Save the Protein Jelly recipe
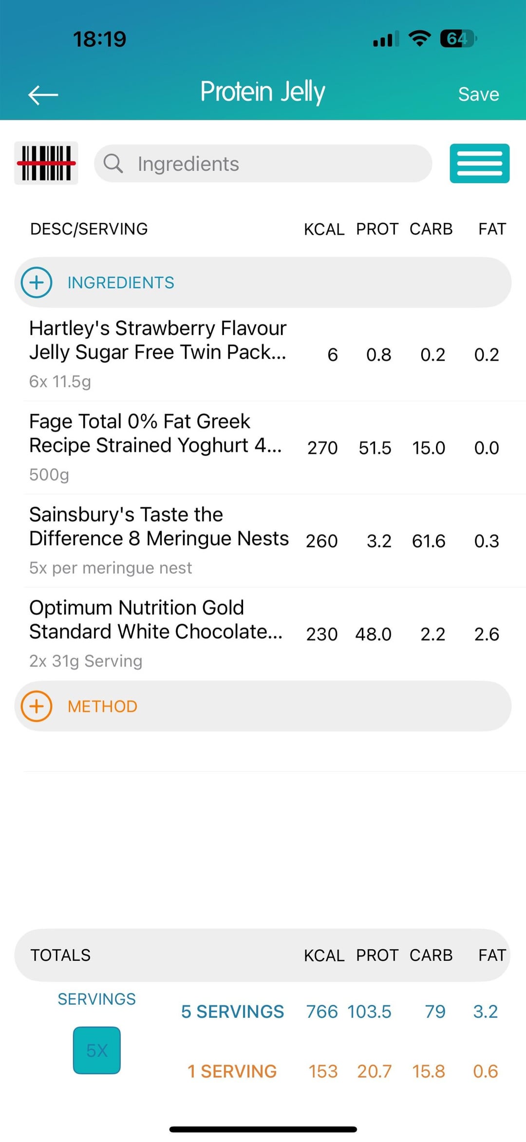Viewport: 526px width, 1142px height. point(478,94)
